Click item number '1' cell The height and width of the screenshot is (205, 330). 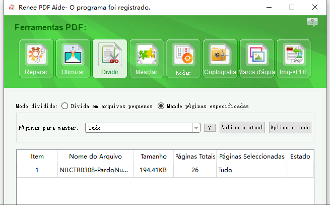click(37, 170)
